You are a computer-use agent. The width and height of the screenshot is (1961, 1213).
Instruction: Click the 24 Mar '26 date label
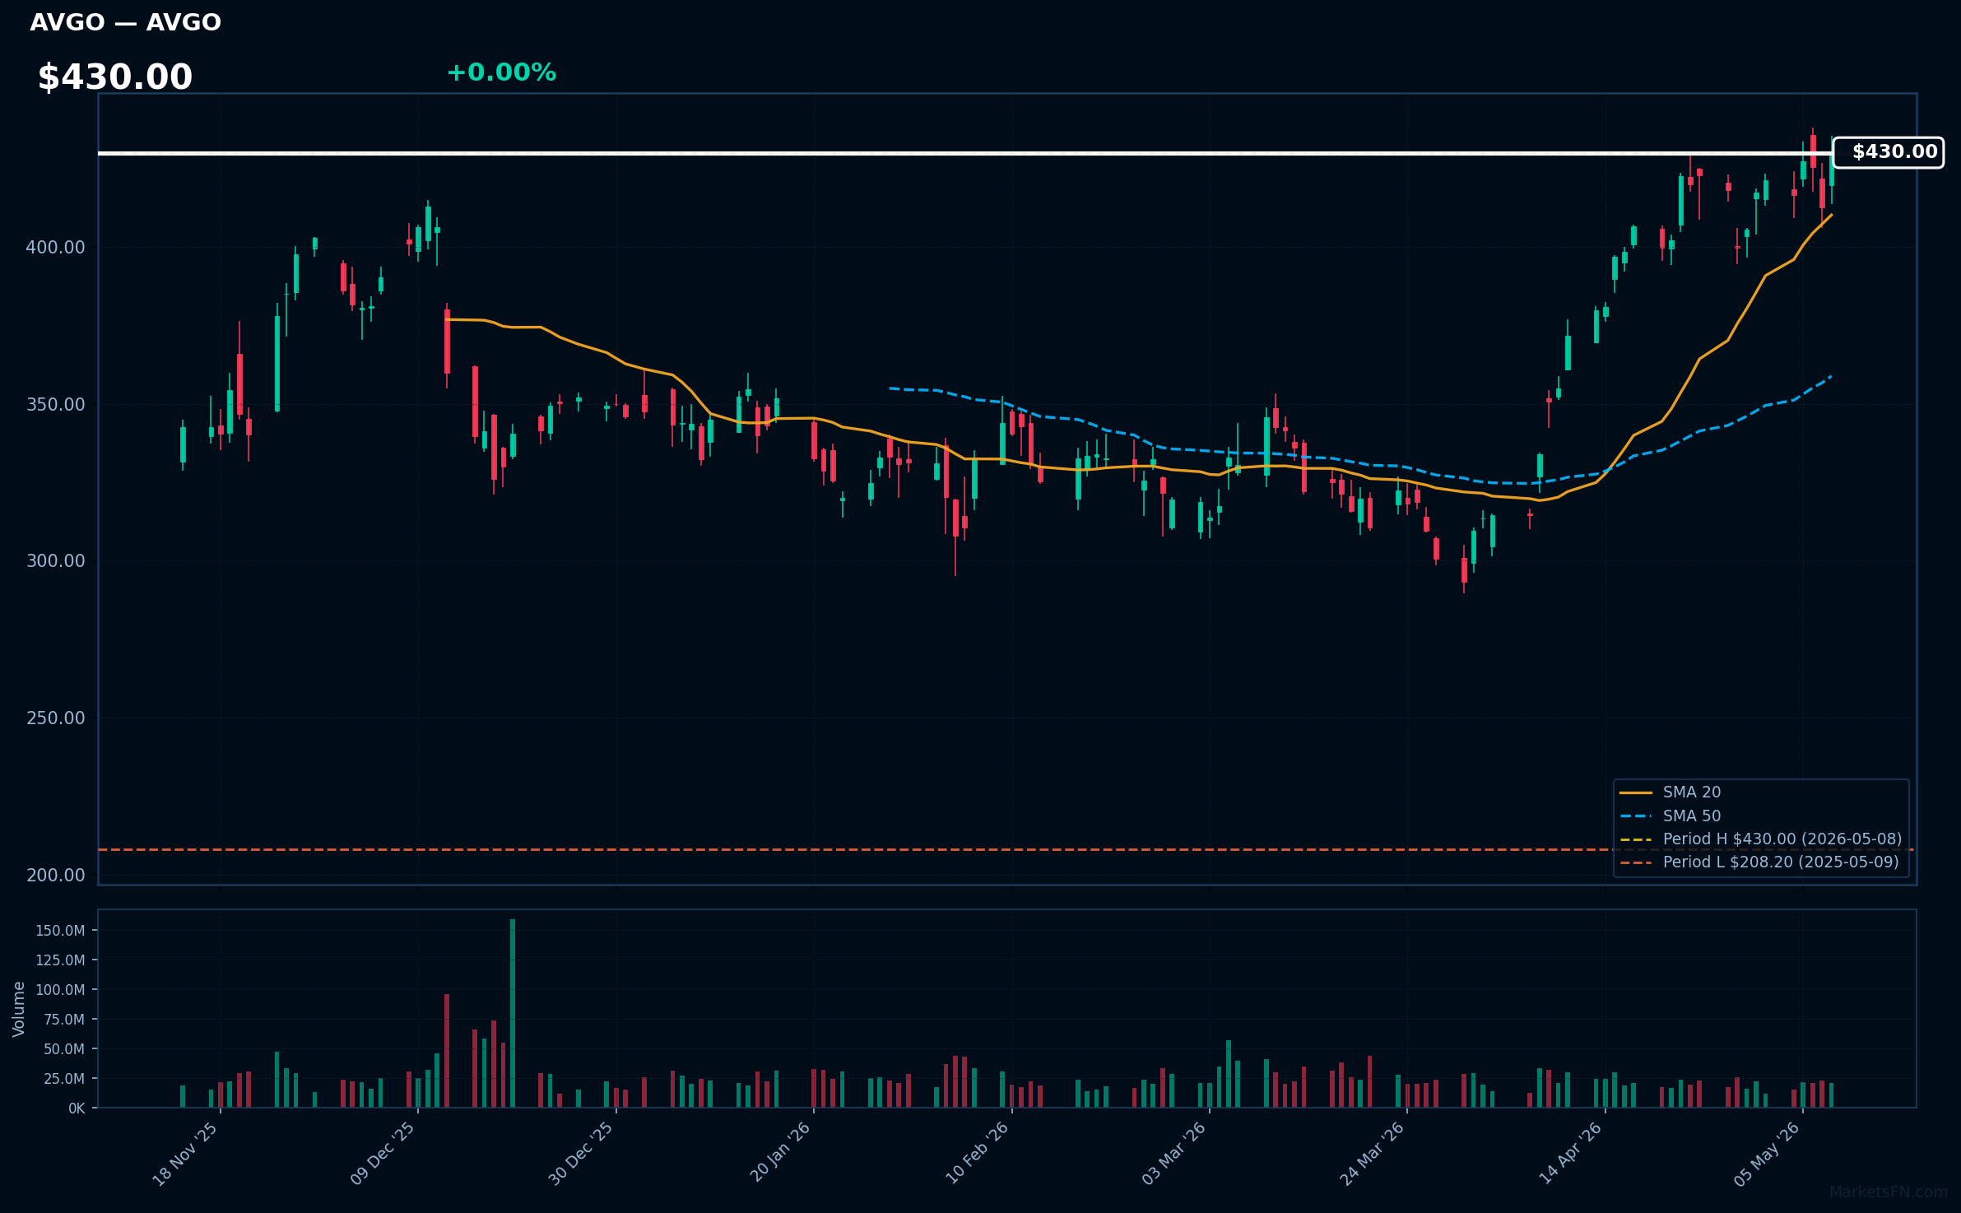pyautogui.click(x=1373, y=1154)
